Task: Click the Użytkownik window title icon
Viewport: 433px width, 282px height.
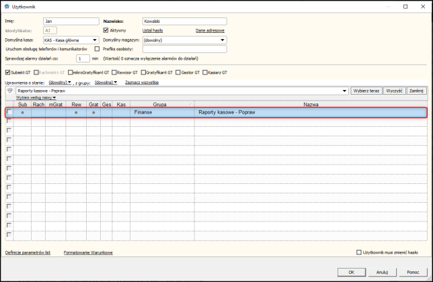Action: [x=7, y=6]
